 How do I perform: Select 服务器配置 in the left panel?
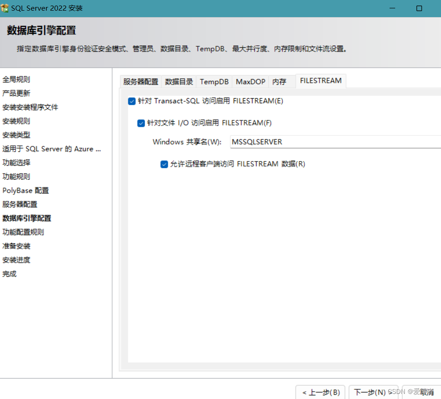pos(19,204)
